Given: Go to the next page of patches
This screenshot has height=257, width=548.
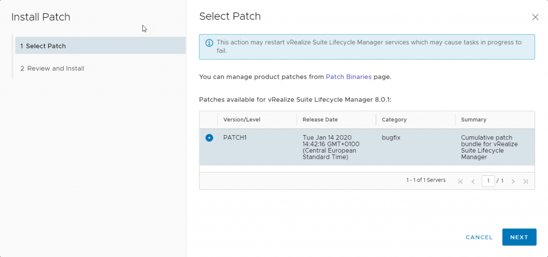Looking at the screenshot, I should pos(513,181).
